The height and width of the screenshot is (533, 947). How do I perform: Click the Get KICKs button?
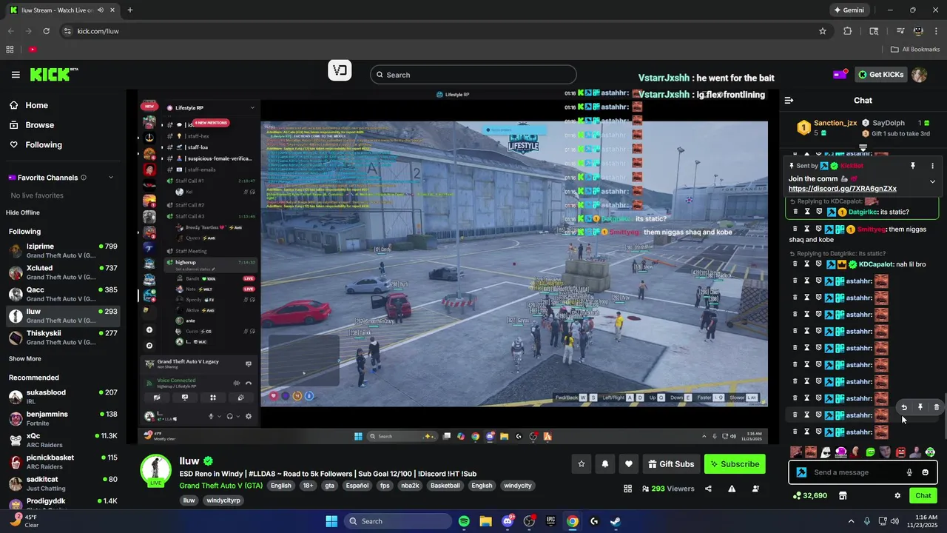point(880,75)
